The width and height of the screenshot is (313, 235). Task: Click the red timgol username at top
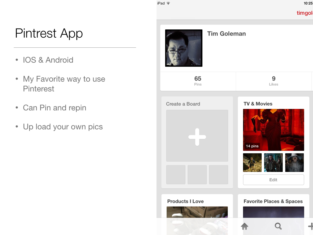[304, 13]
